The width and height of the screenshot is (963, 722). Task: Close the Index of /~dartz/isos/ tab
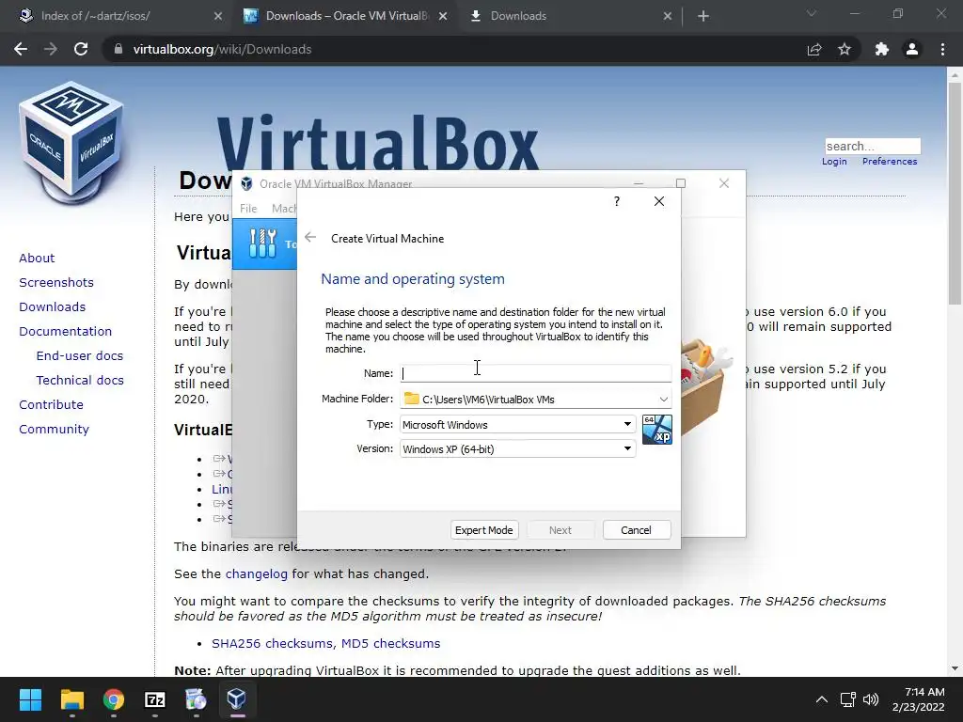click(218, 16)
